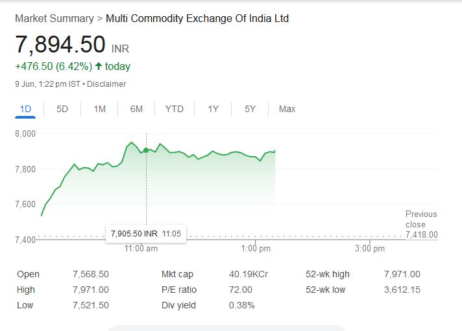Select the 1D time range tab
Viewport: 462px width, 331px height.
coord(26,109)
